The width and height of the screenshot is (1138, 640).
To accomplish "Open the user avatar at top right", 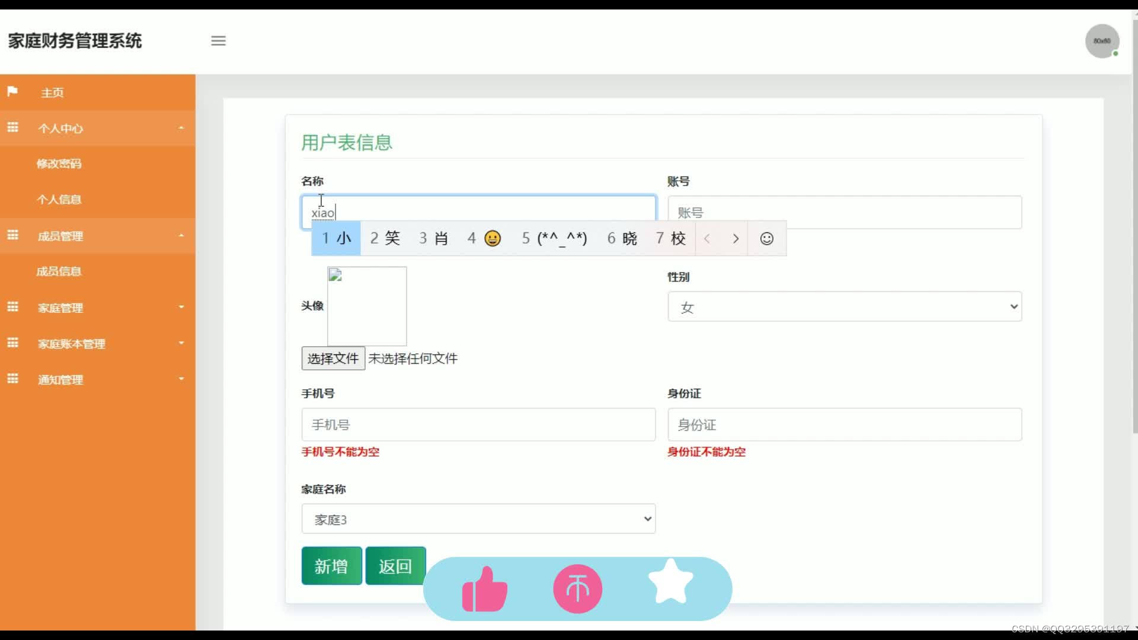I will tap(1102, 41).
